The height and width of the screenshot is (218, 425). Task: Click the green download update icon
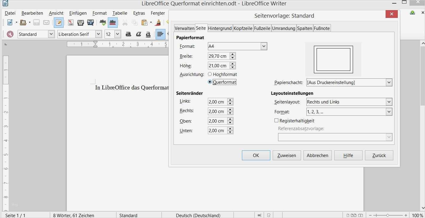412,13
